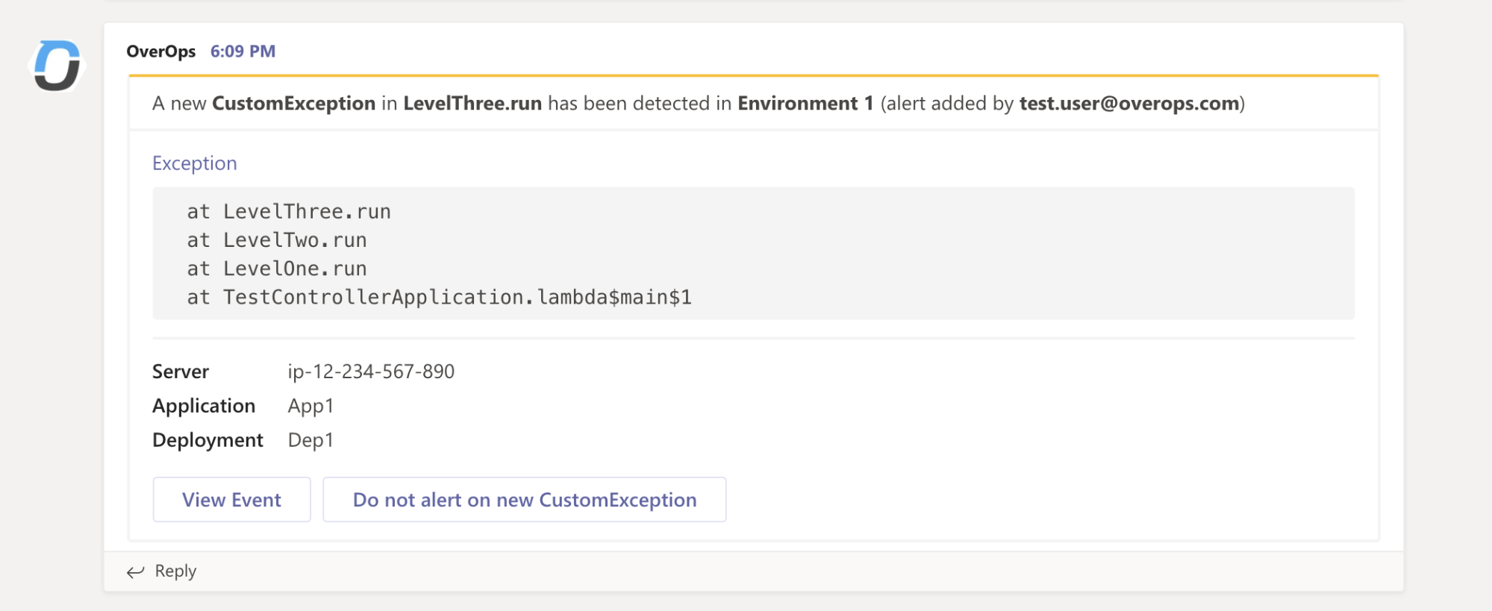Click the Application value App1

pos(310,406)
